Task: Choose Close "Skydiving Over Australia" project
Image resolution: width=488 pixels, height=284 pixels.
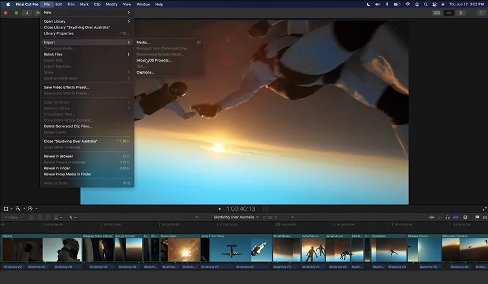Action: 87,141
